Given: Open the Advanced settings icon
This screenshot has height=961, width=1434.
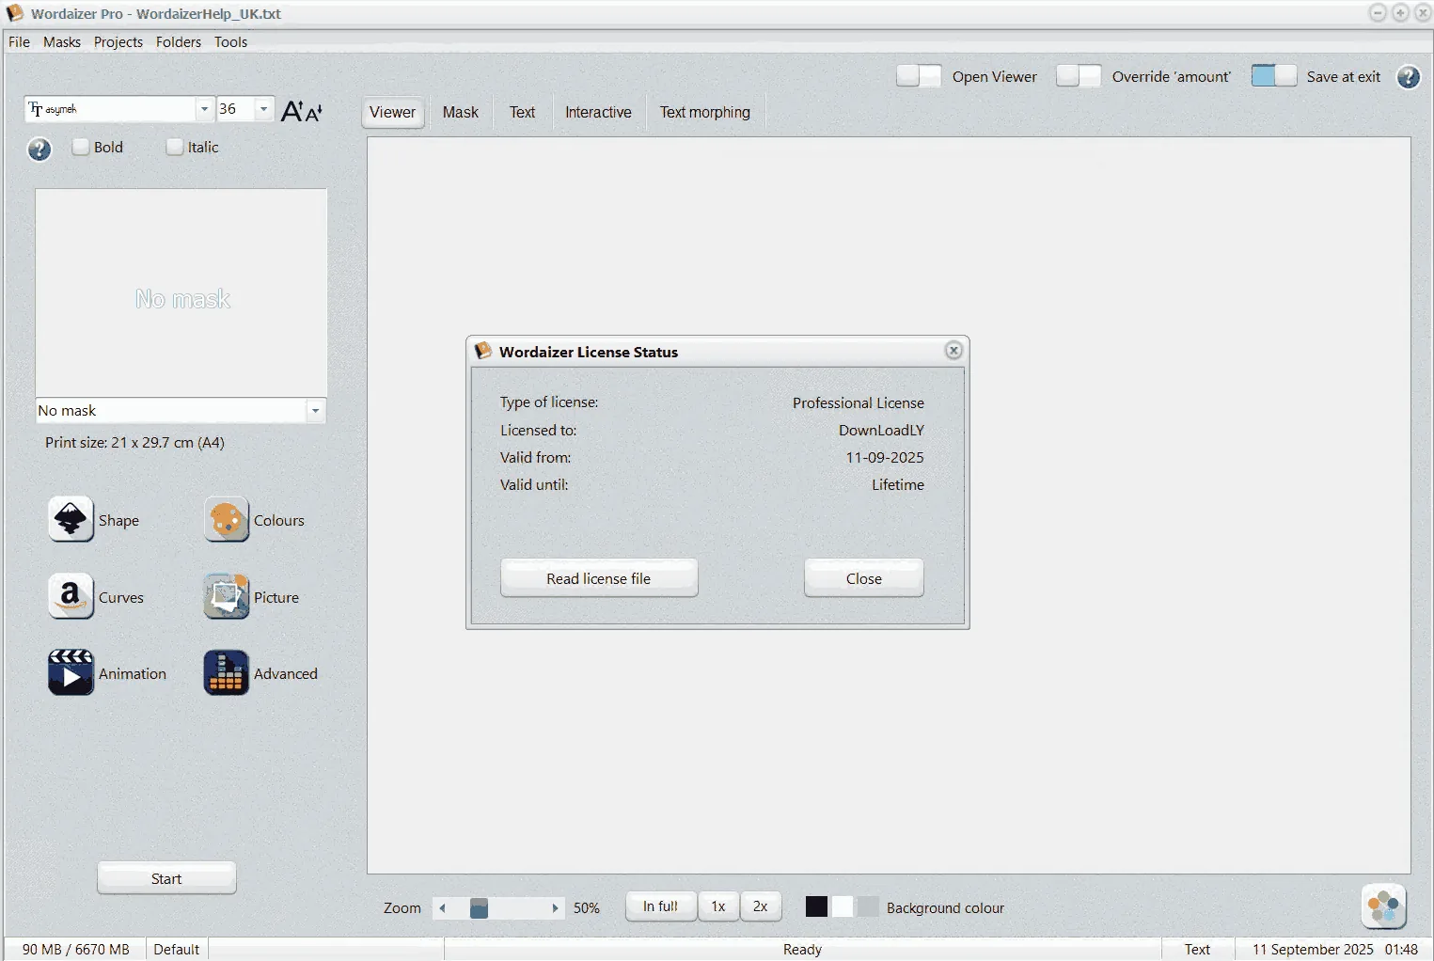Looking at the screenshot, I should click(227, 672).
